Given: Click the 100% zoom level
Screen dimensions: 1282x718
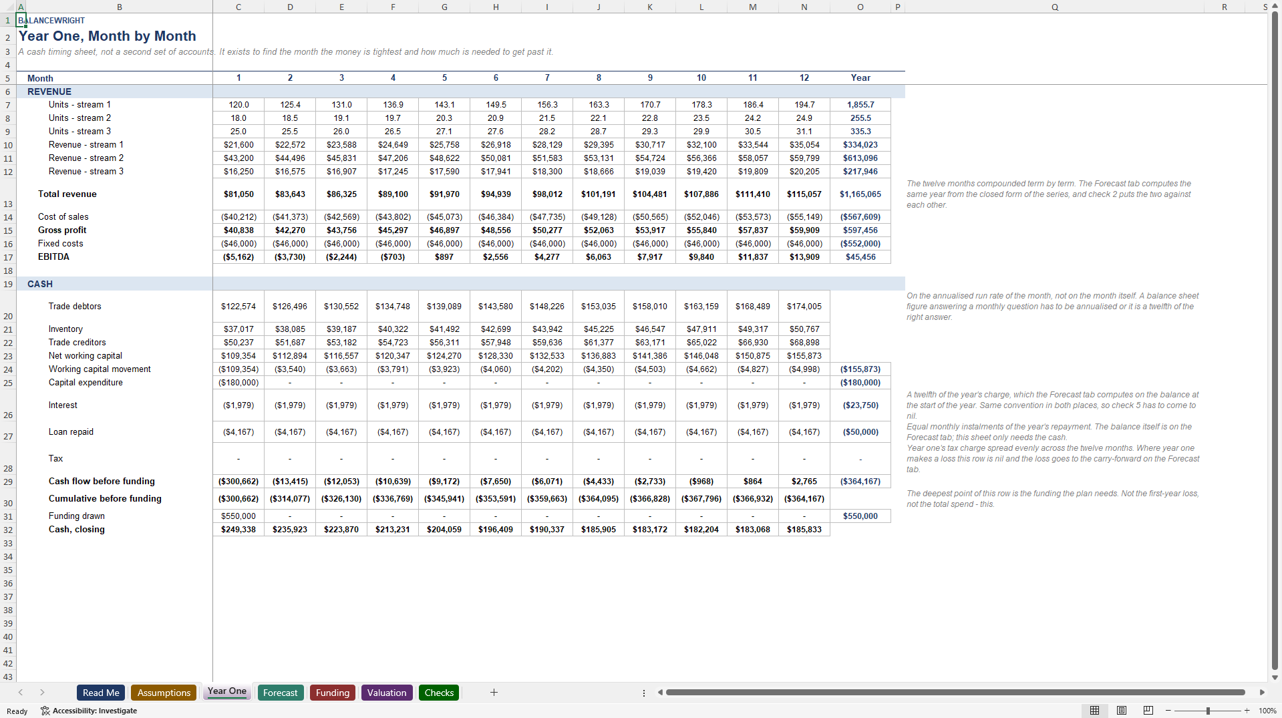Looking at the screenshot, I should click(x=1267, y=711).
